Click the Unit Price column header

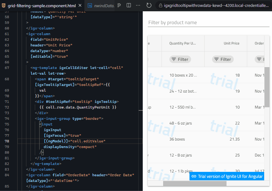coord(231,43)
